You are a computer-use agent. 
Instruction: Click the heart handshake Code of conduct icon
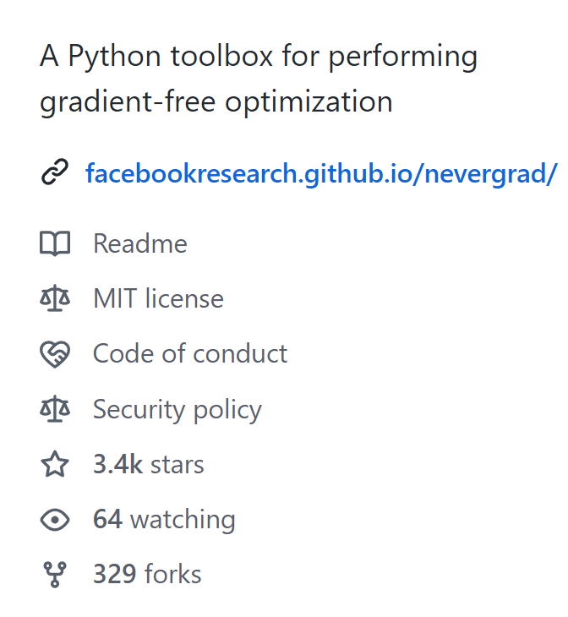click(x=55, y=354)
